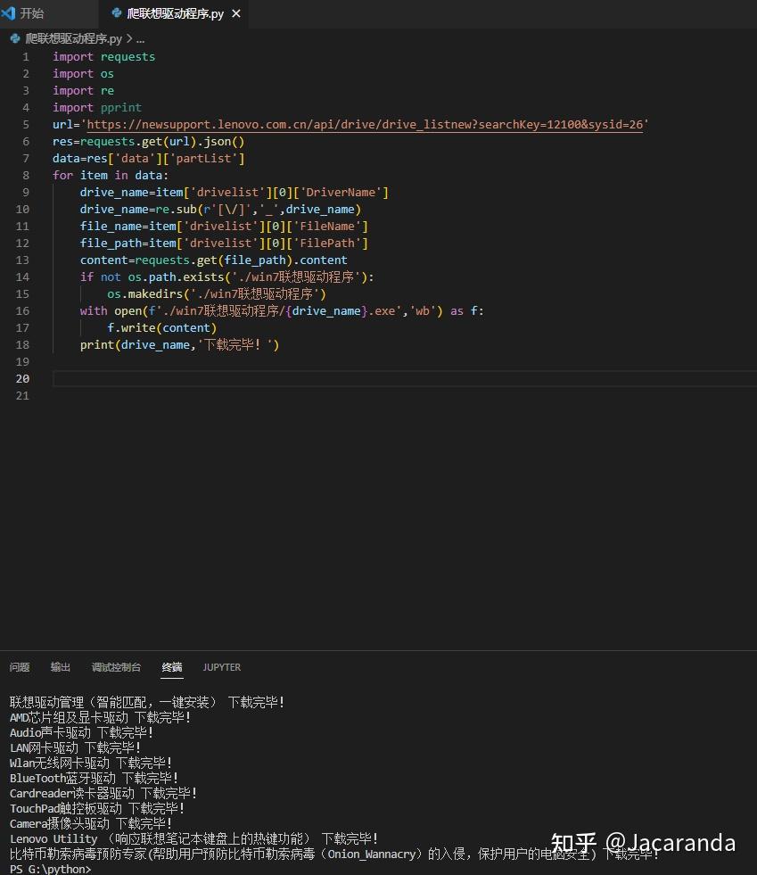Click terminal line 'BlueTooth蓝牙驱动 下载完毕!'

point(94,778)
